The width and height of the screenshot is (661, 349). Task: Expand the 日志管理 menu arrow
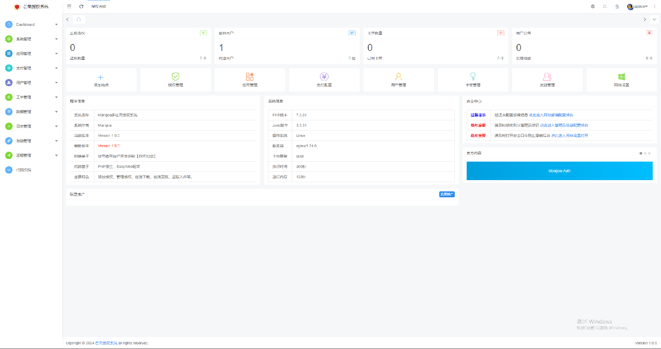57,126
